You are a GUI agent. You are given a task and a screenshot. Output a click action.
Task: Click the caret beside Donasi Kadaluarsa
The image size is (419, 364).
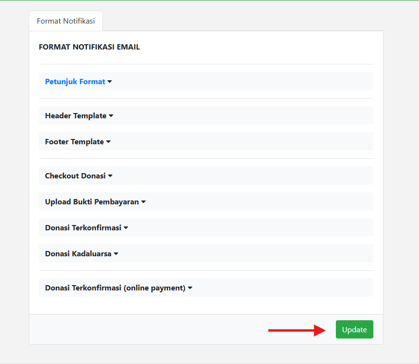tap(116, 254)
